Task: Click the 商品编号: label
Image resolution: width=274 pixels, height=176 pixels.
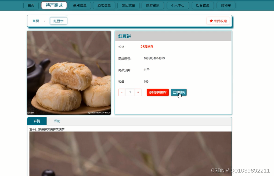Action: click(x=125, y=58)
